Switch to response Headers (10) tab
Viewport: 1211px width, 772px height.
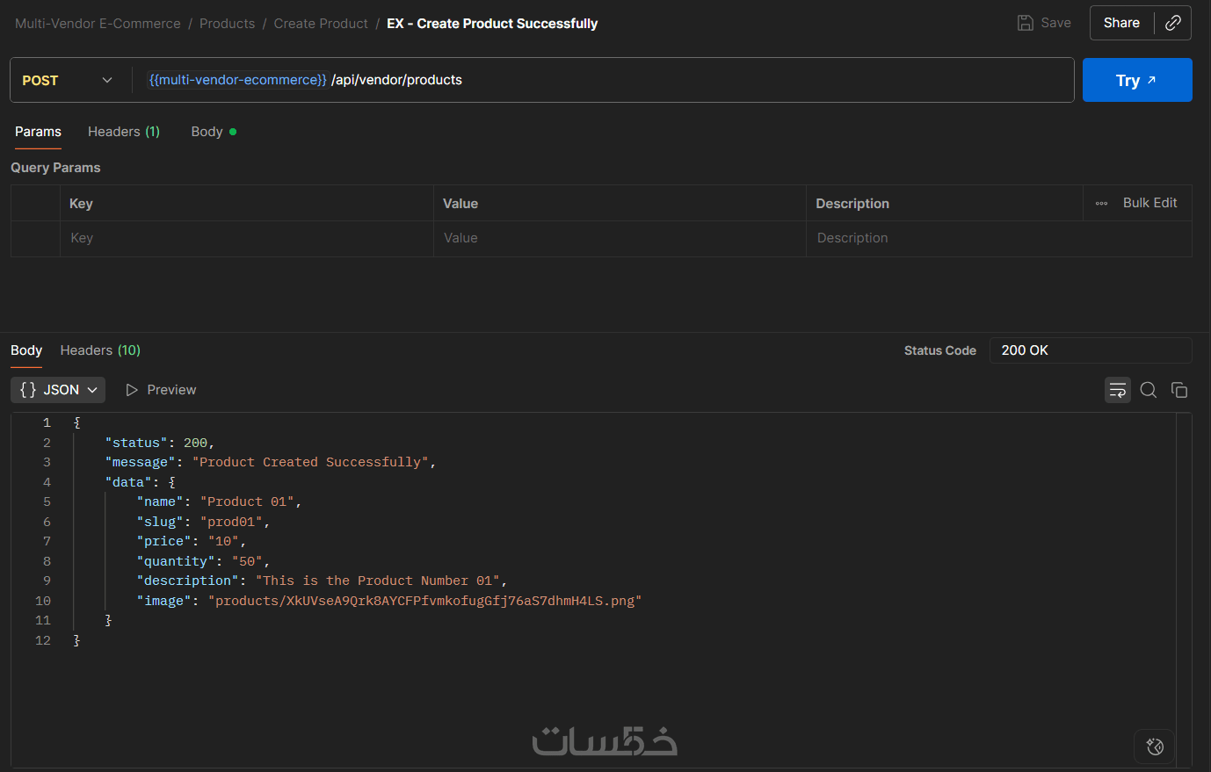click(x=100, y=350)
